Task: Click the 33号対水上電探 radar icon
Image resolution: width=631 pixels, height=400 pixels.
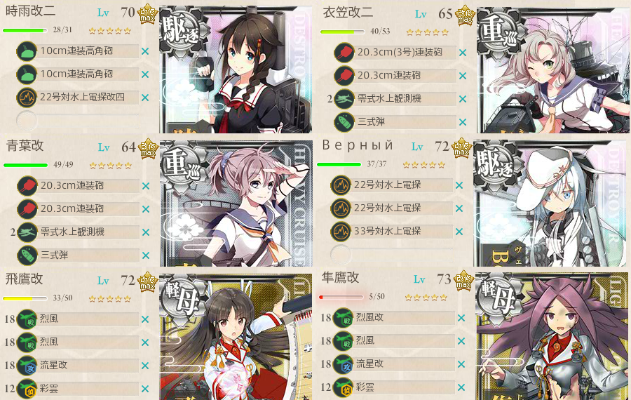Action: pos(341,231)
